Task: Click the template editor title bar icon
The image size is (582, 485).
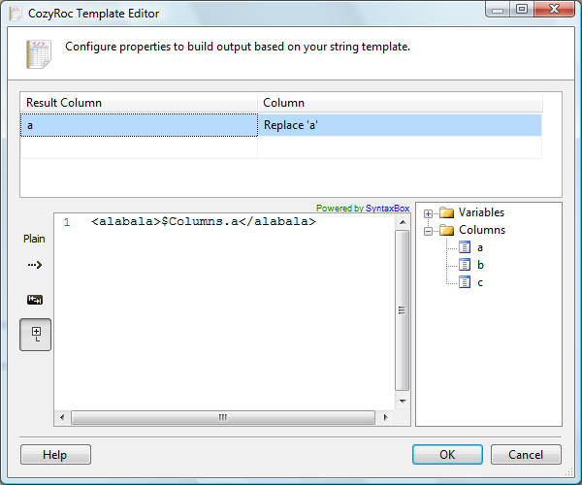Action: [x=16, y=14]
